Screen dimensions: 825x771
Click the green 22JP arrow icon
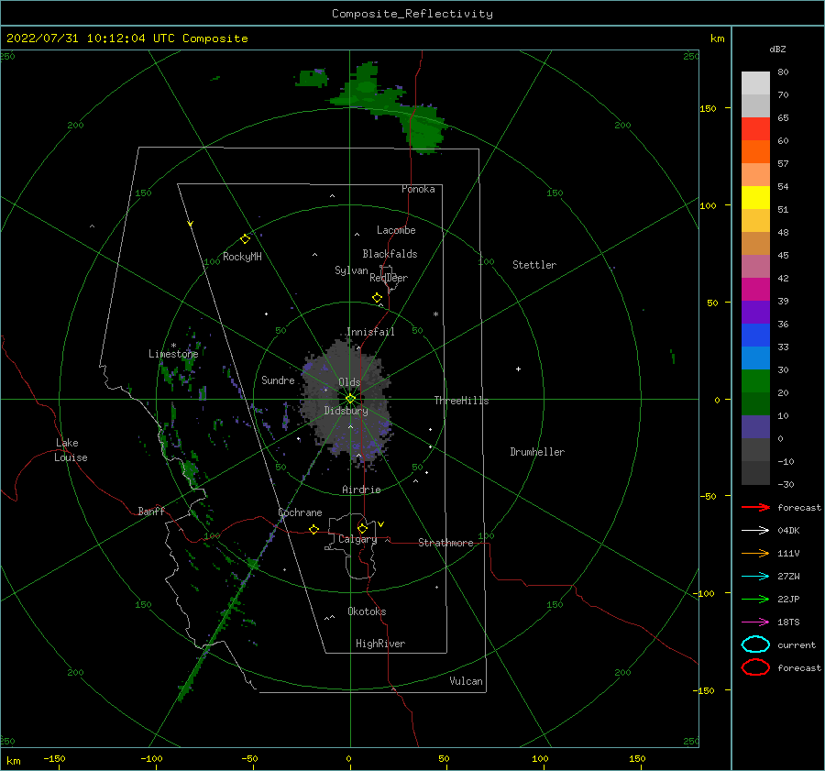755,599
